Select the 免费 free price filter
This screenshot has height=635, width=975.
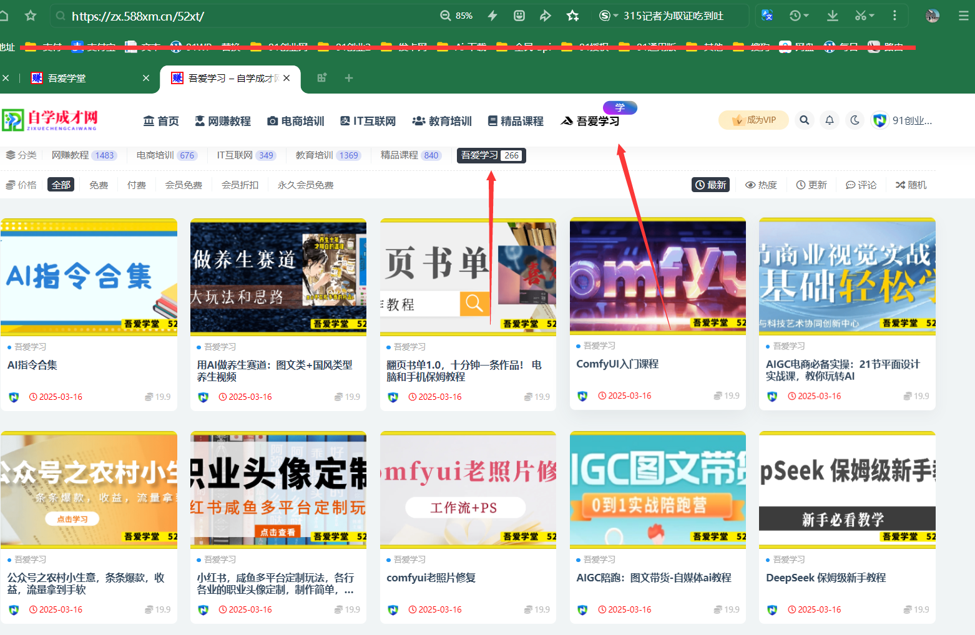(99, 184)
